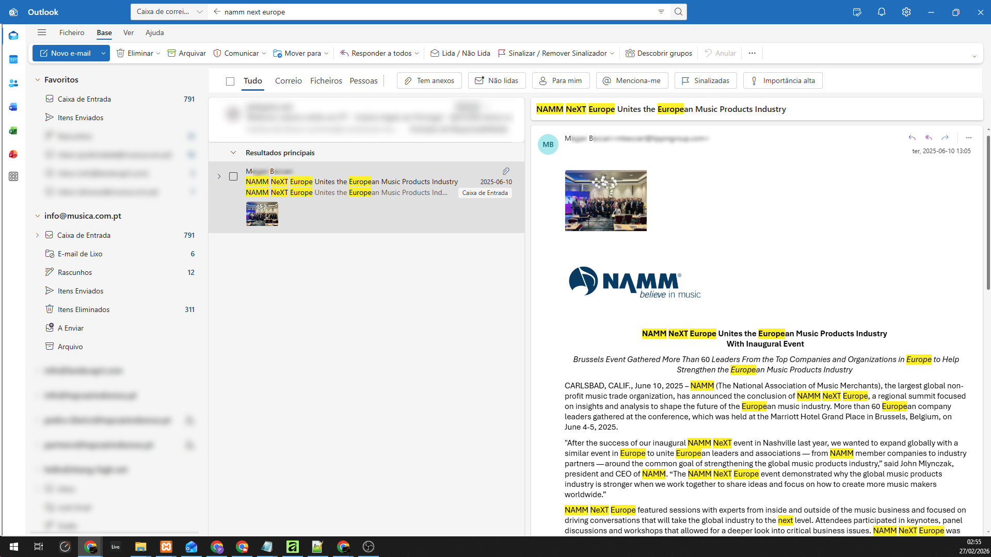991x557 pixels.
Task: Open File Explorer from taskbar
Action: [x=140, y=547]
